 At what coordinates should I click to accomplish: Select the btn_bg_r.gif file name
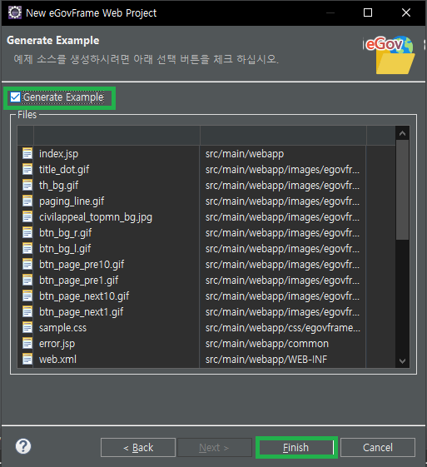pyautogui.click(x=65, y=233)
